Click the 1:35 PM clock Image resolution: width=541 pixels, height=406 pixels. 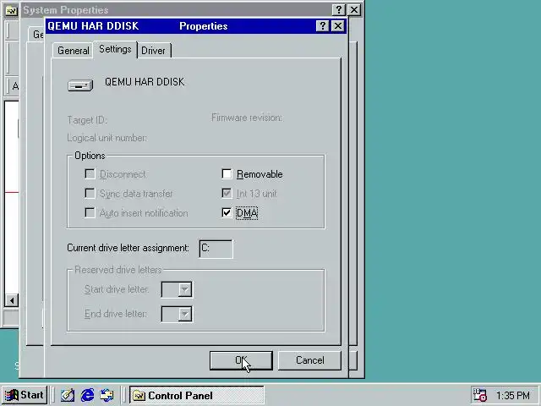513,395
